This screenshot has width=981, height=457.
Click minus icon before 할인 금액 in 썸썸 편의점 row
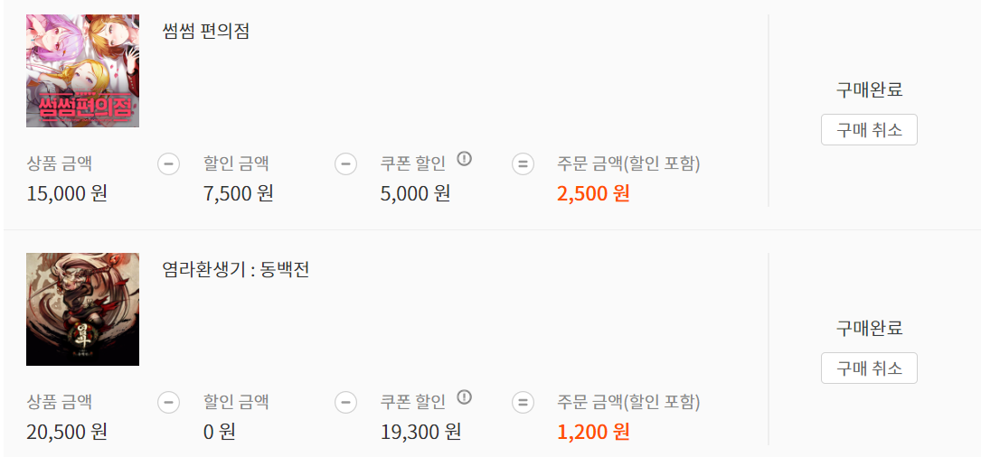coord(168,164)
